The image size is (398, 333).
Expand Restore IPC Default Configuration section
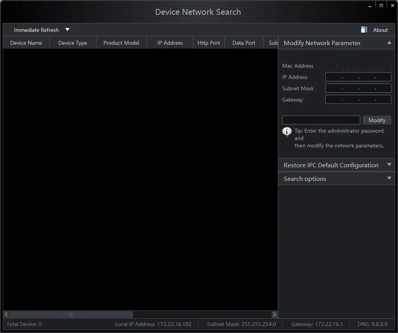pyautogui.click(x=389, y=165)
